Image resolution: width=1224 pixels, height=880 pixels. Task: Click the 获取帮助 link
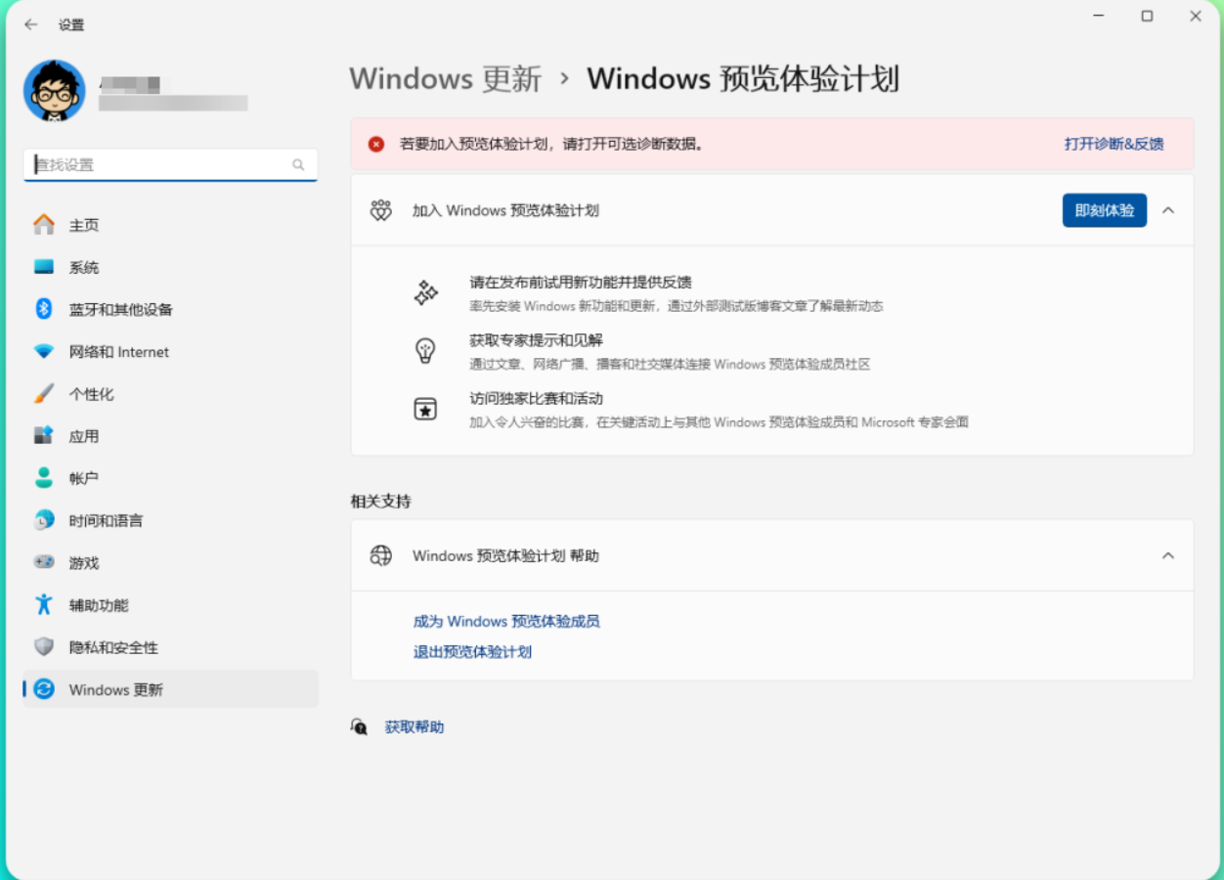click(x=415, y=726)
